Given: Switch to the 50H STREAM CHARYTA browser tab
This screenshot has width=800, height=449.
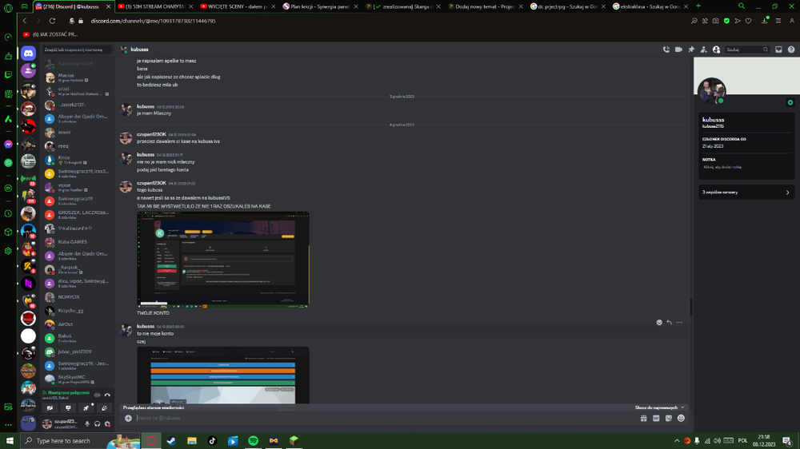Looking at the screenshot, I should point(155,6).
